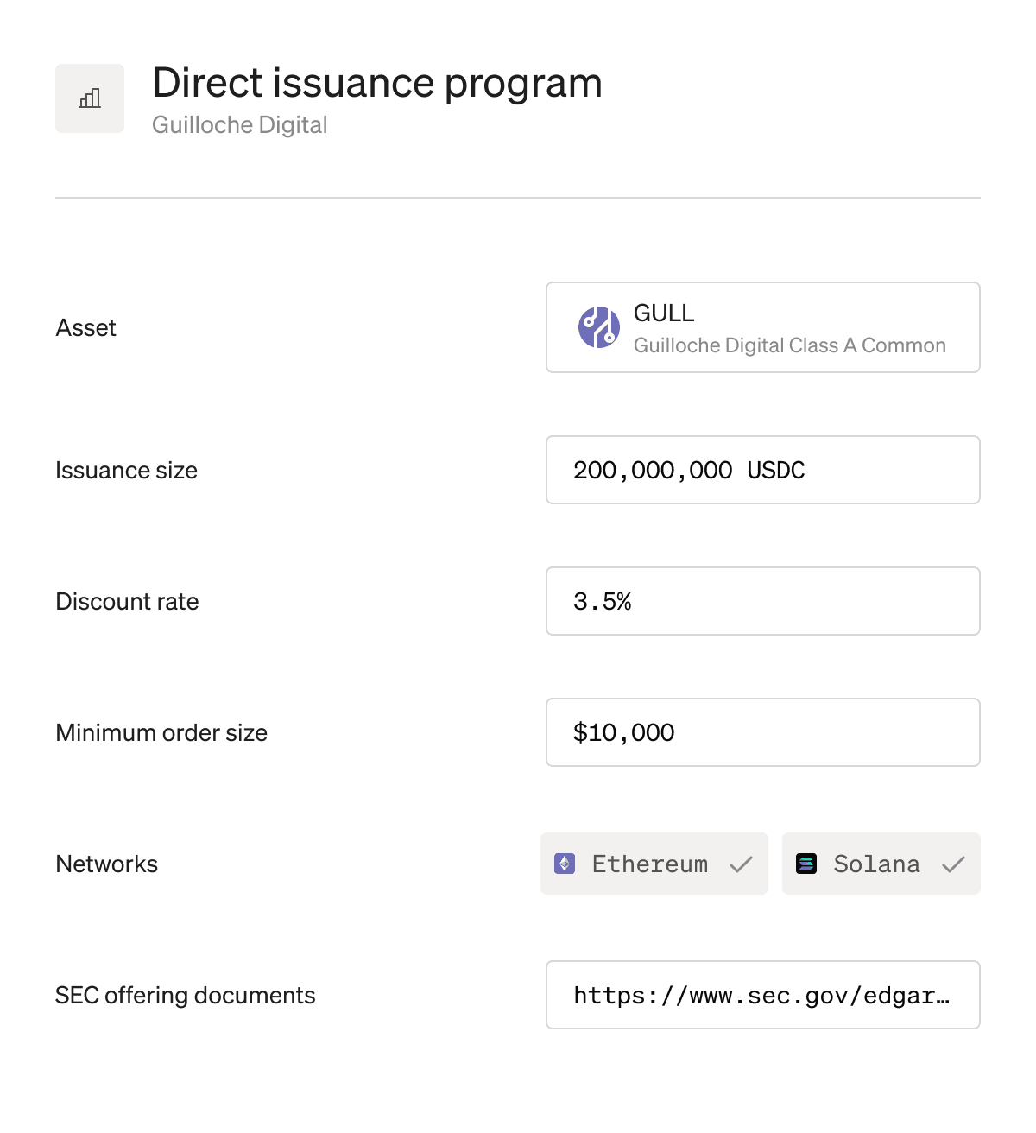Click the 'Discount rate' label
Screen dimensions: 1036x1133
127,601
